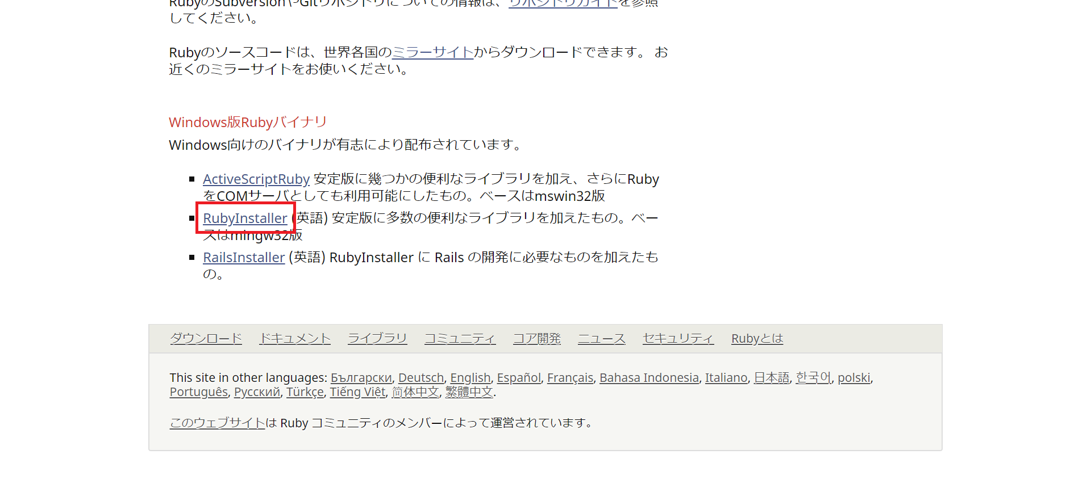The width and height of the screenshot is (1091, 492).
Task: Open the このウェブサイト link
Action: point(218,423)
